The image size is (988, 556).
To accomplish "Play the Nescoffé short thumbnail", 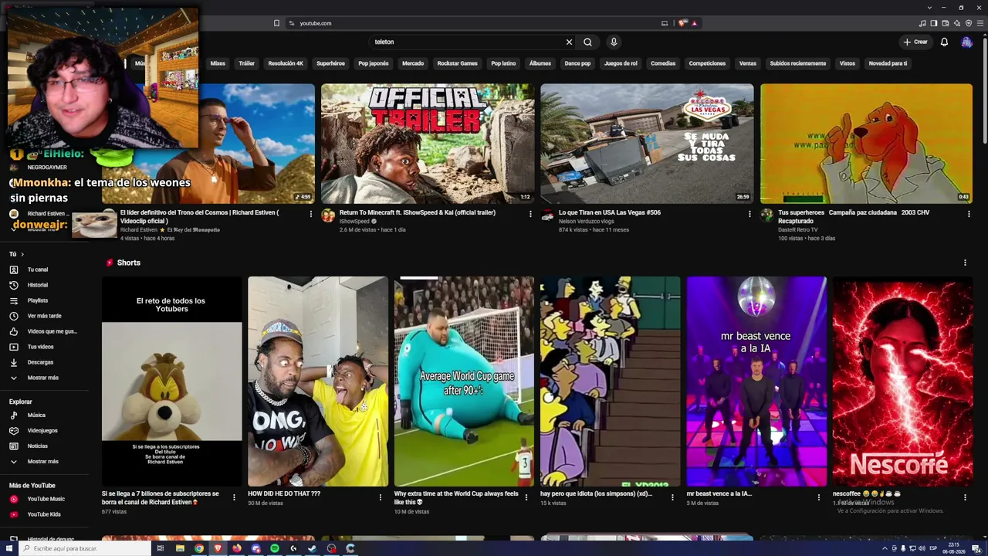I will point(902,381).
